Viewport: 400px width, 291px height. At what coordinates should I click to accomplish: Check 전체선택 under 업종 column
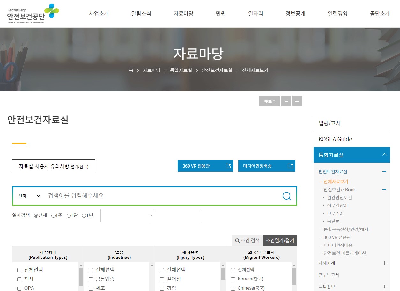[91, 270]
